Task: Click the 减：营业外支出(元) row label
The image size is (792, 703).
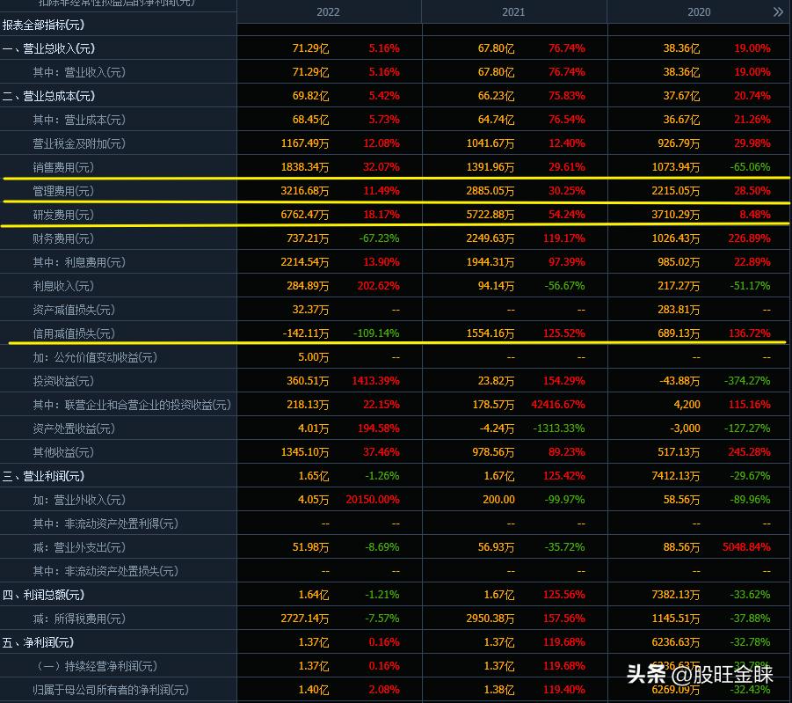Action: 79,548
